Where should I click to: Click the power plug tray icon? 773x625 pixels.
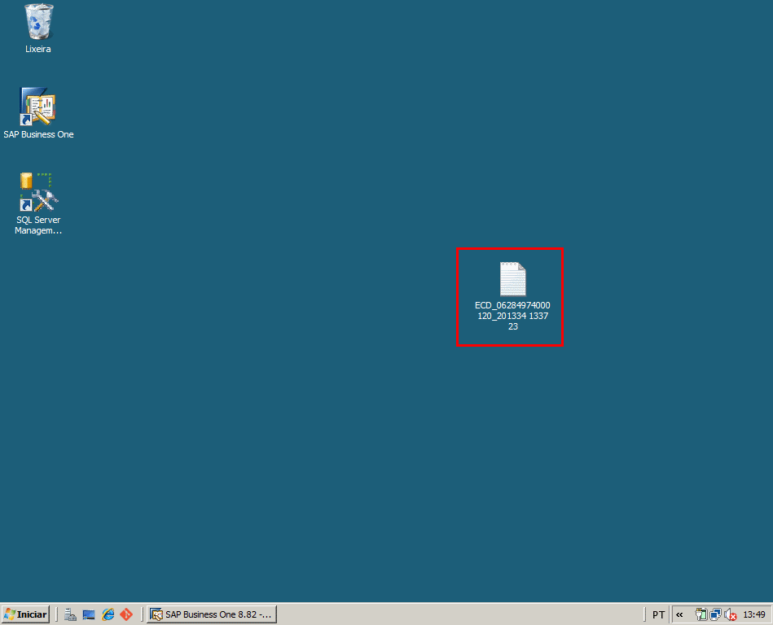(x=701, y=614)
